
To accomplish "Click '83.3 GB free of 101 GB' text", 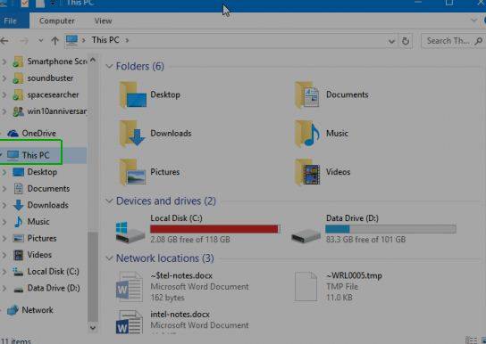I will tap(365, 239).
